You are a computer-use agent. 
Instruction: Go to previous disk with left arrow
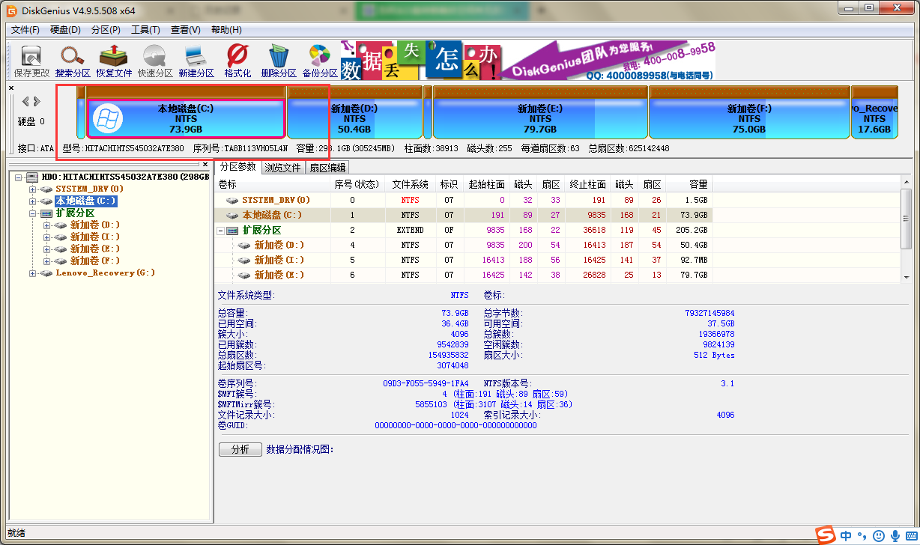(25, 101)
